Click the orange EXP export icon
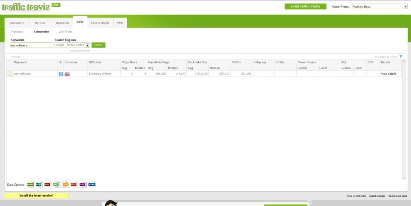Image resolution: width=411 pixels, height=206 pixels. click(x=65, y=184)
